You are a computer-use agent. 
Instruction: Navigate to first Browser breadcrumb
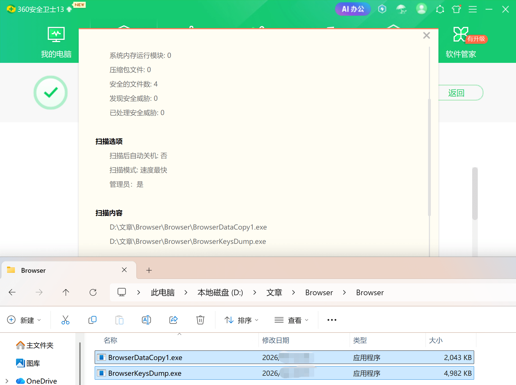tap(319, 292)
